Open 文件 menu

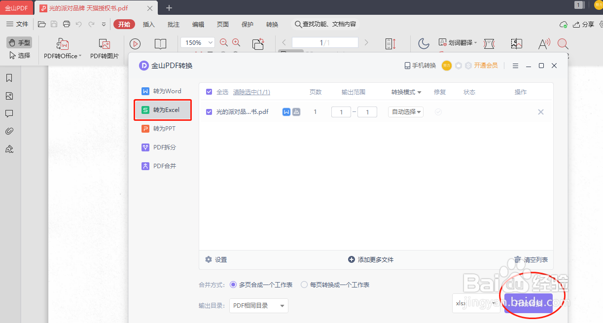[x=17, y=24]
